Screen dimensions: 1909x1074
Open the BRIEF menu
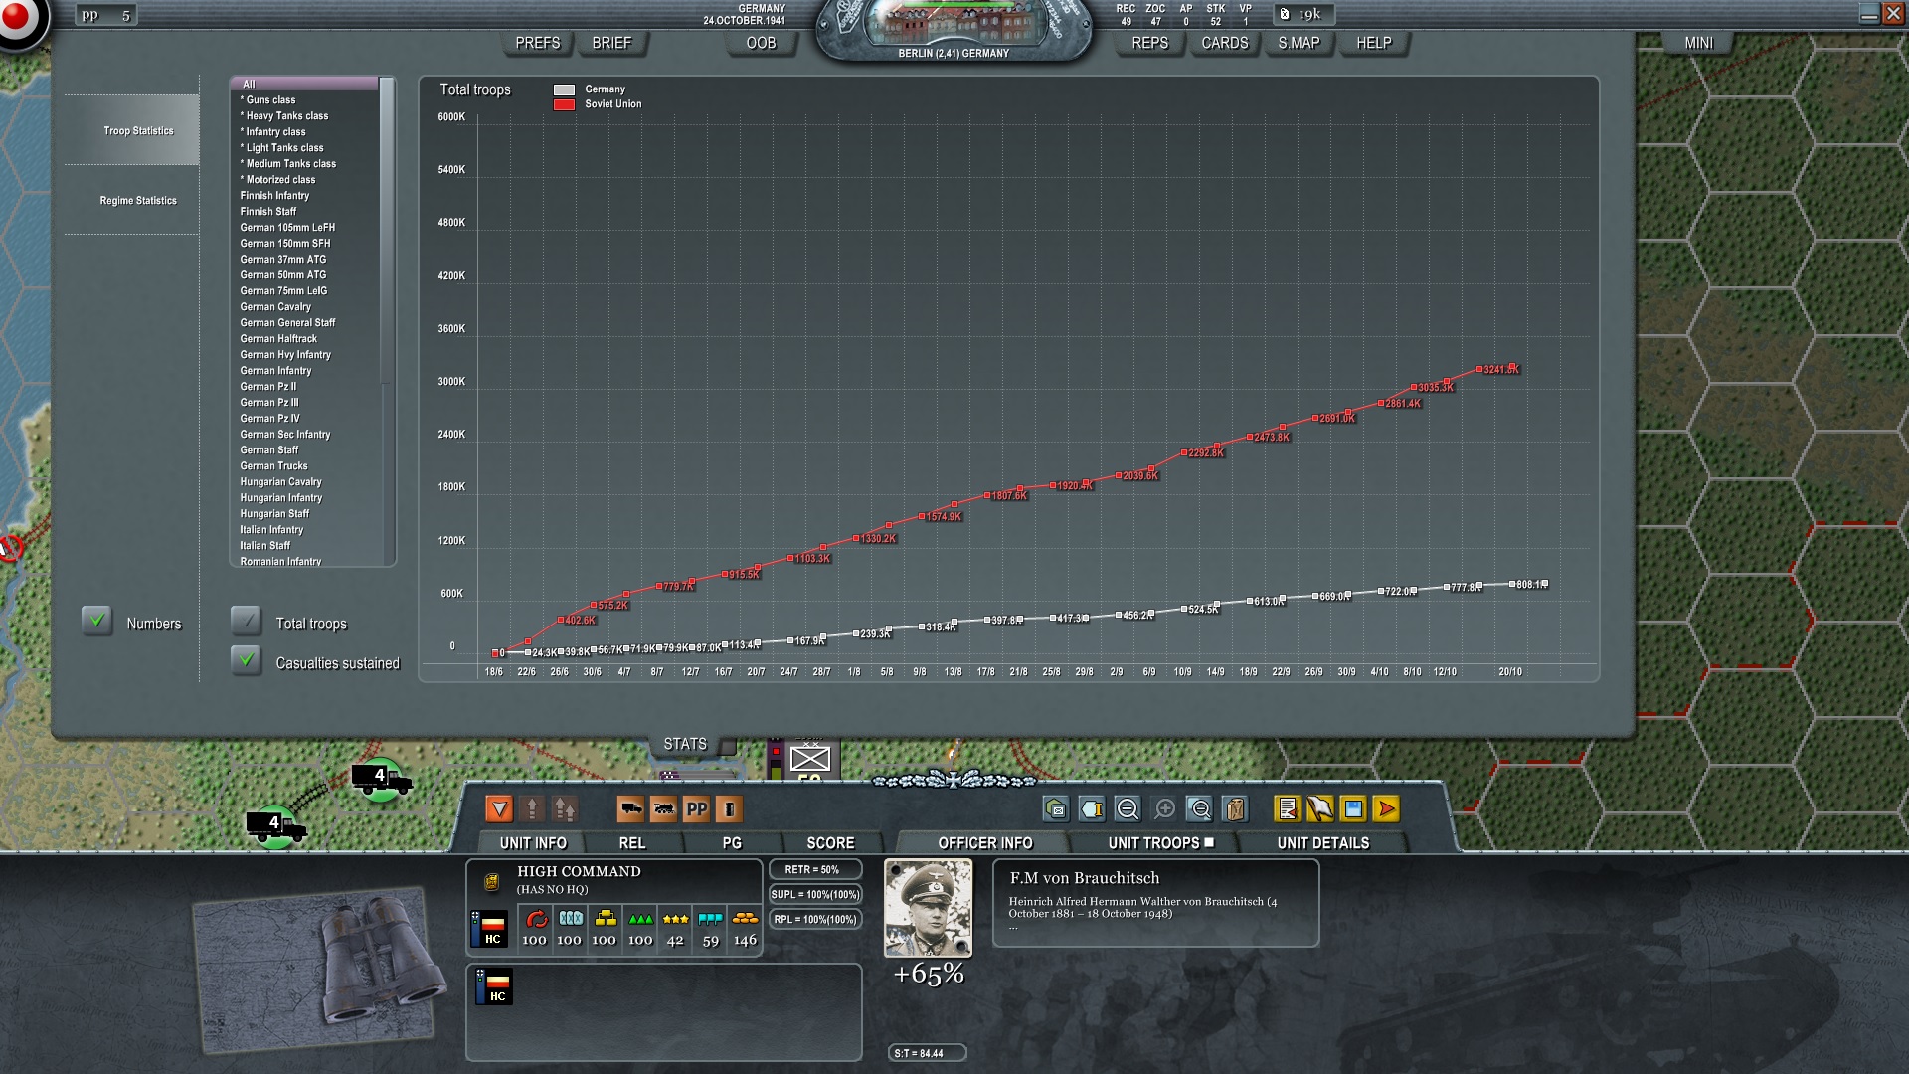click(x=611, y=43)
